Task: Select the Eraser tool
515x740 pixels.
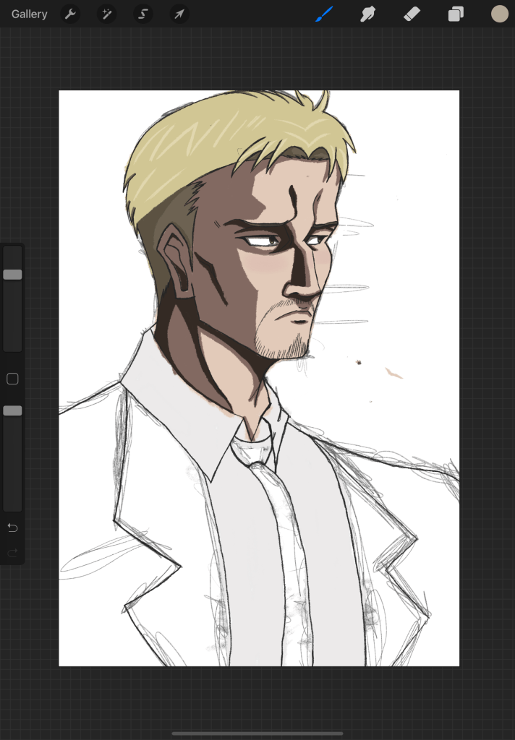Action: 412,14
